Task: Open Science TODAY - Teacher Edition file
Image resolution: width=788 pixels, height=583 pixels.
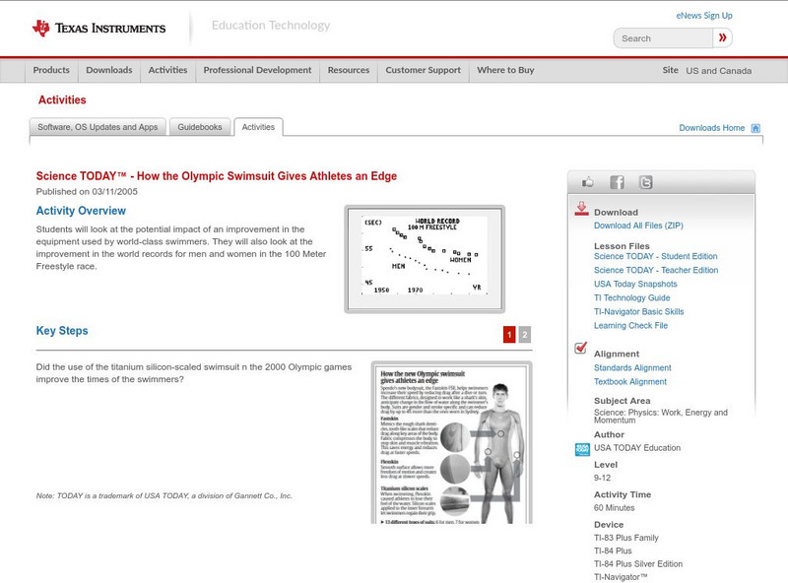Action: pos(656,270)
